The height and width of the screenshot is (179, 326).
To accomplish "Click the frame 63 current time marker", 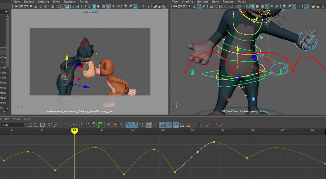I will pos(74,131).
